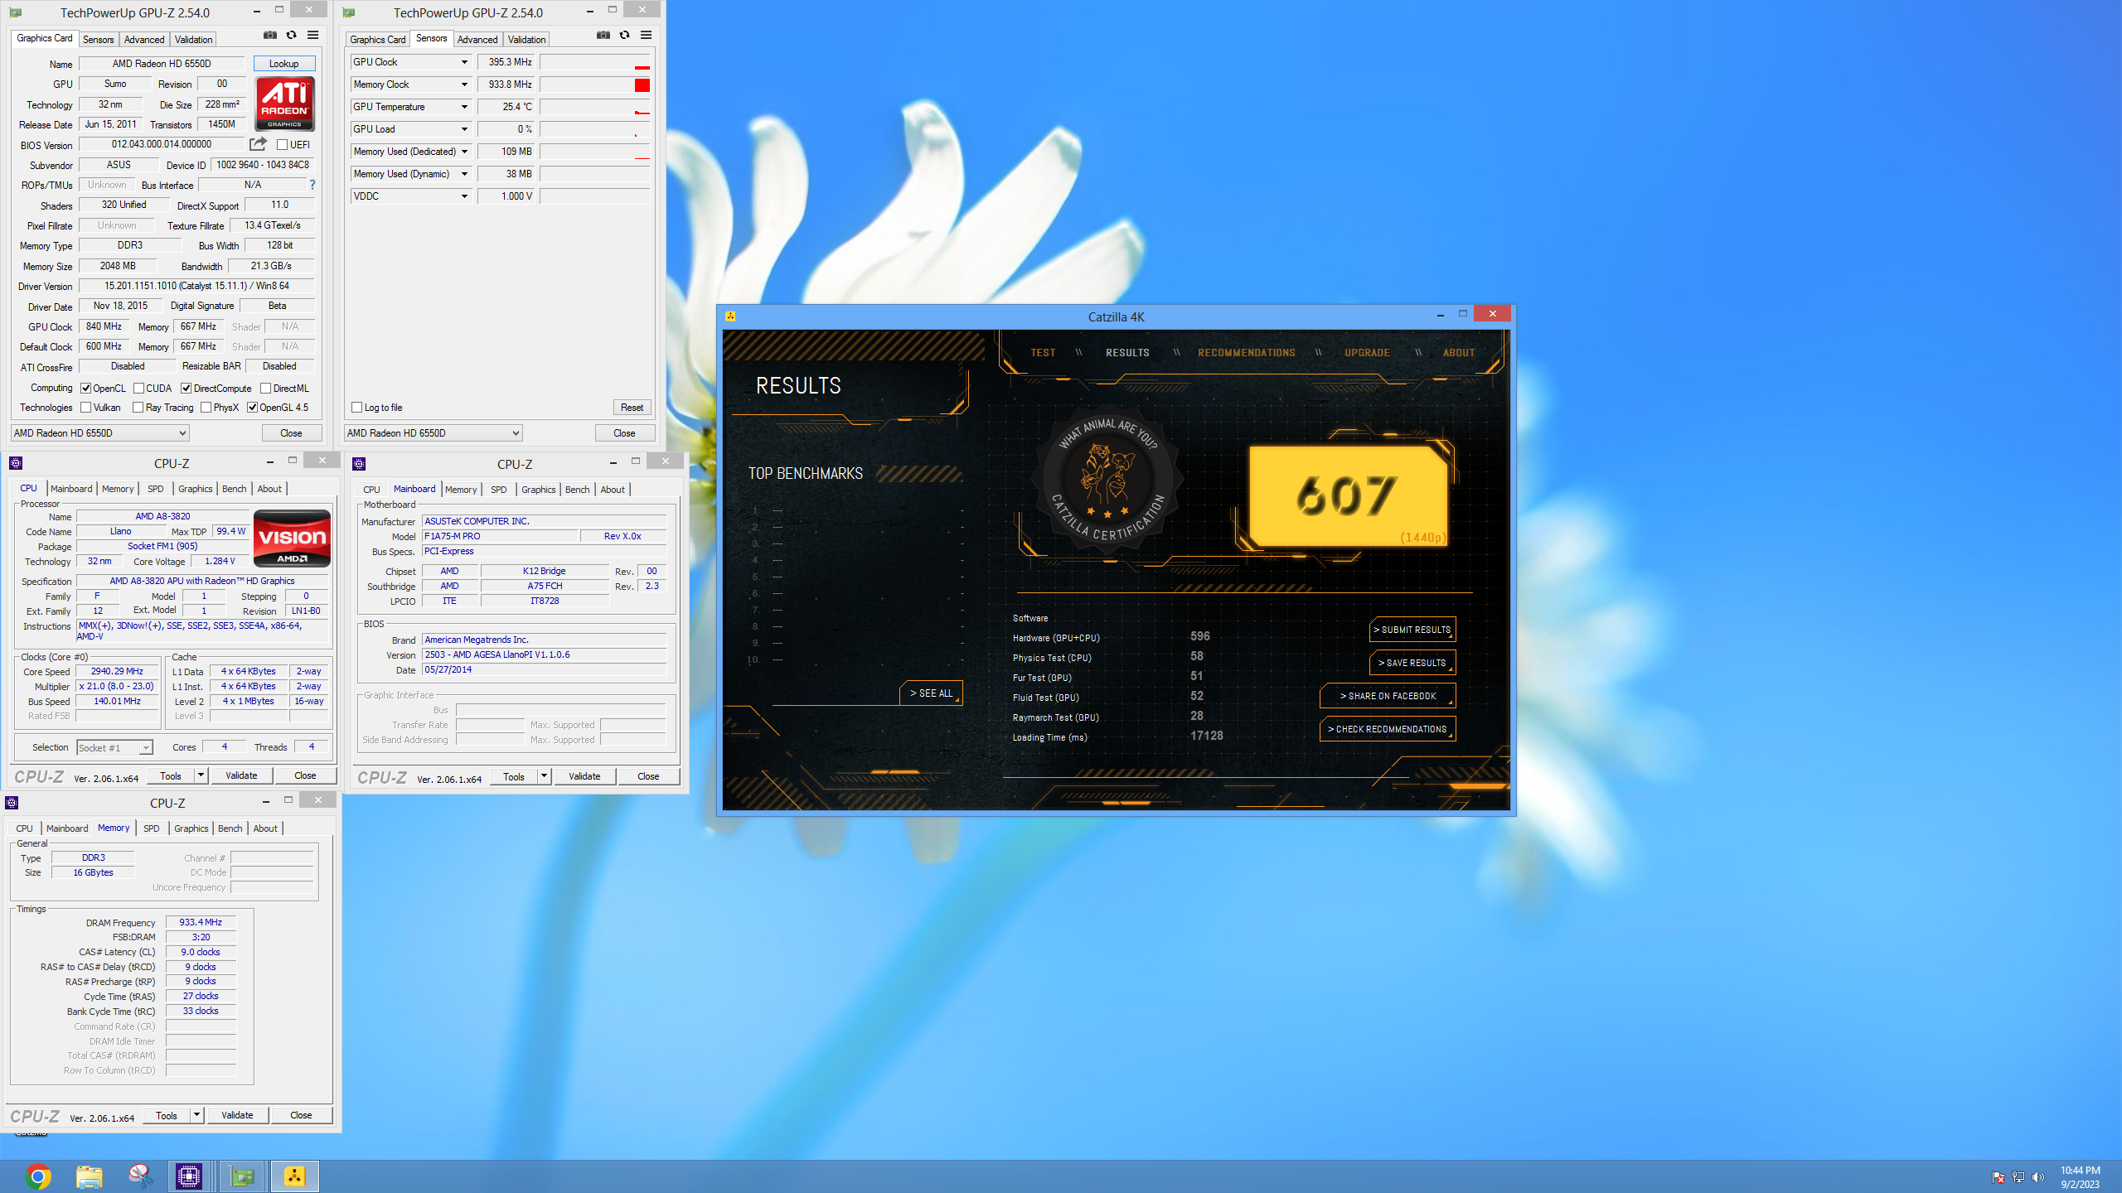
Task: Toggle DirectCompute checkbox
Action: [187, 389]
